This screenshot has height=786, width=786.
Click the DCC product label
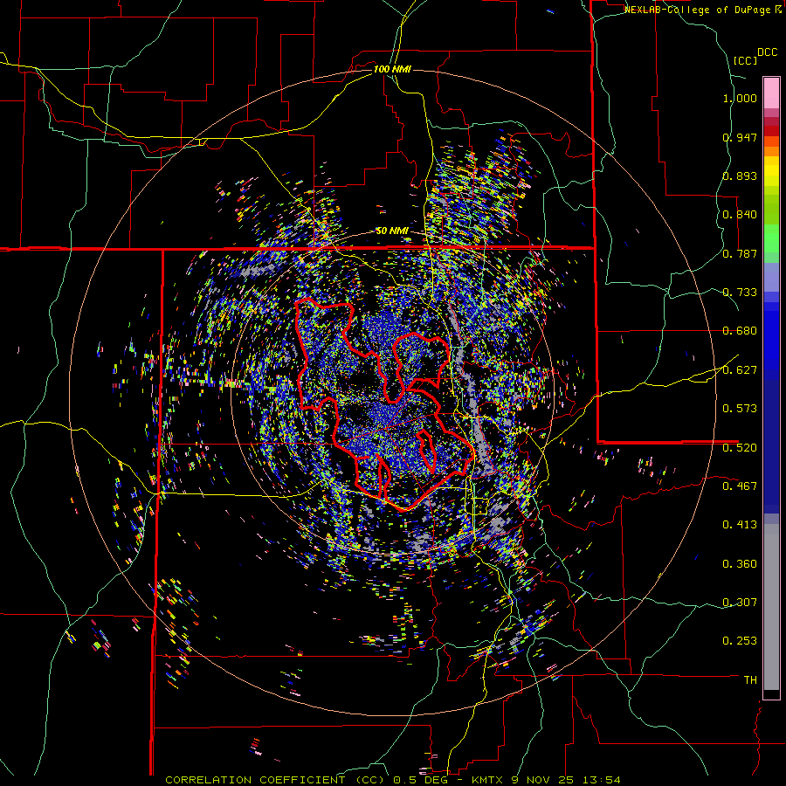tap(767, 52)
